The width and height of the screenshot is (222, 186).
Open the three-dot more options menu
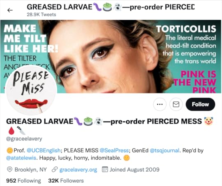point(160,104)
